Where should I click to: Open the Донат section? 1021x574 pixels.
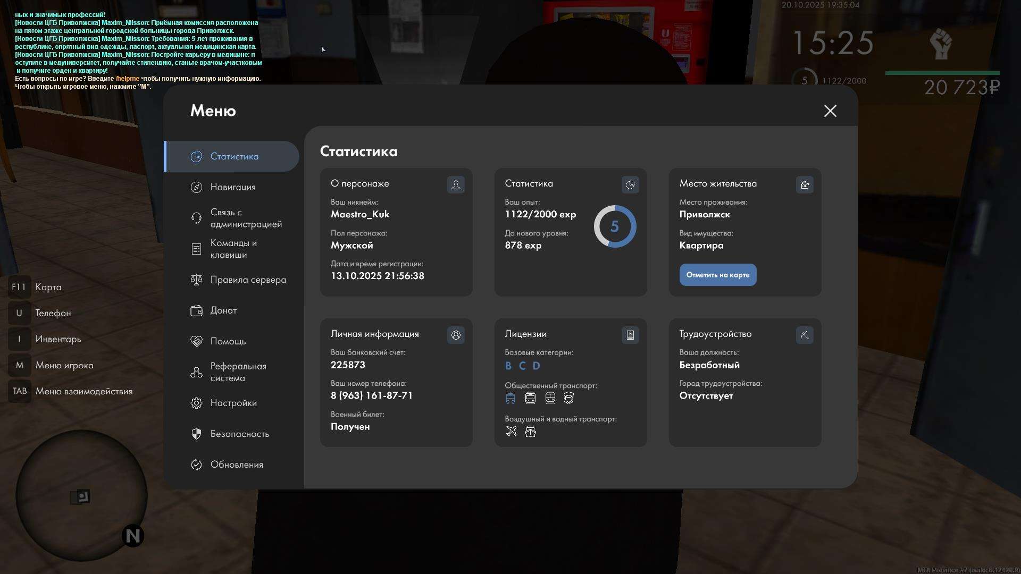point(223,310)
